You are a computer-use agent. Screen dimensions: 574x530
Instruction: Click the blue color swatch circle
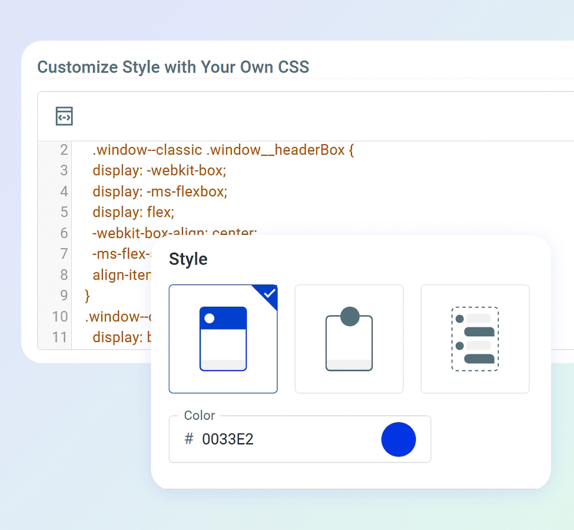(399, 439)
